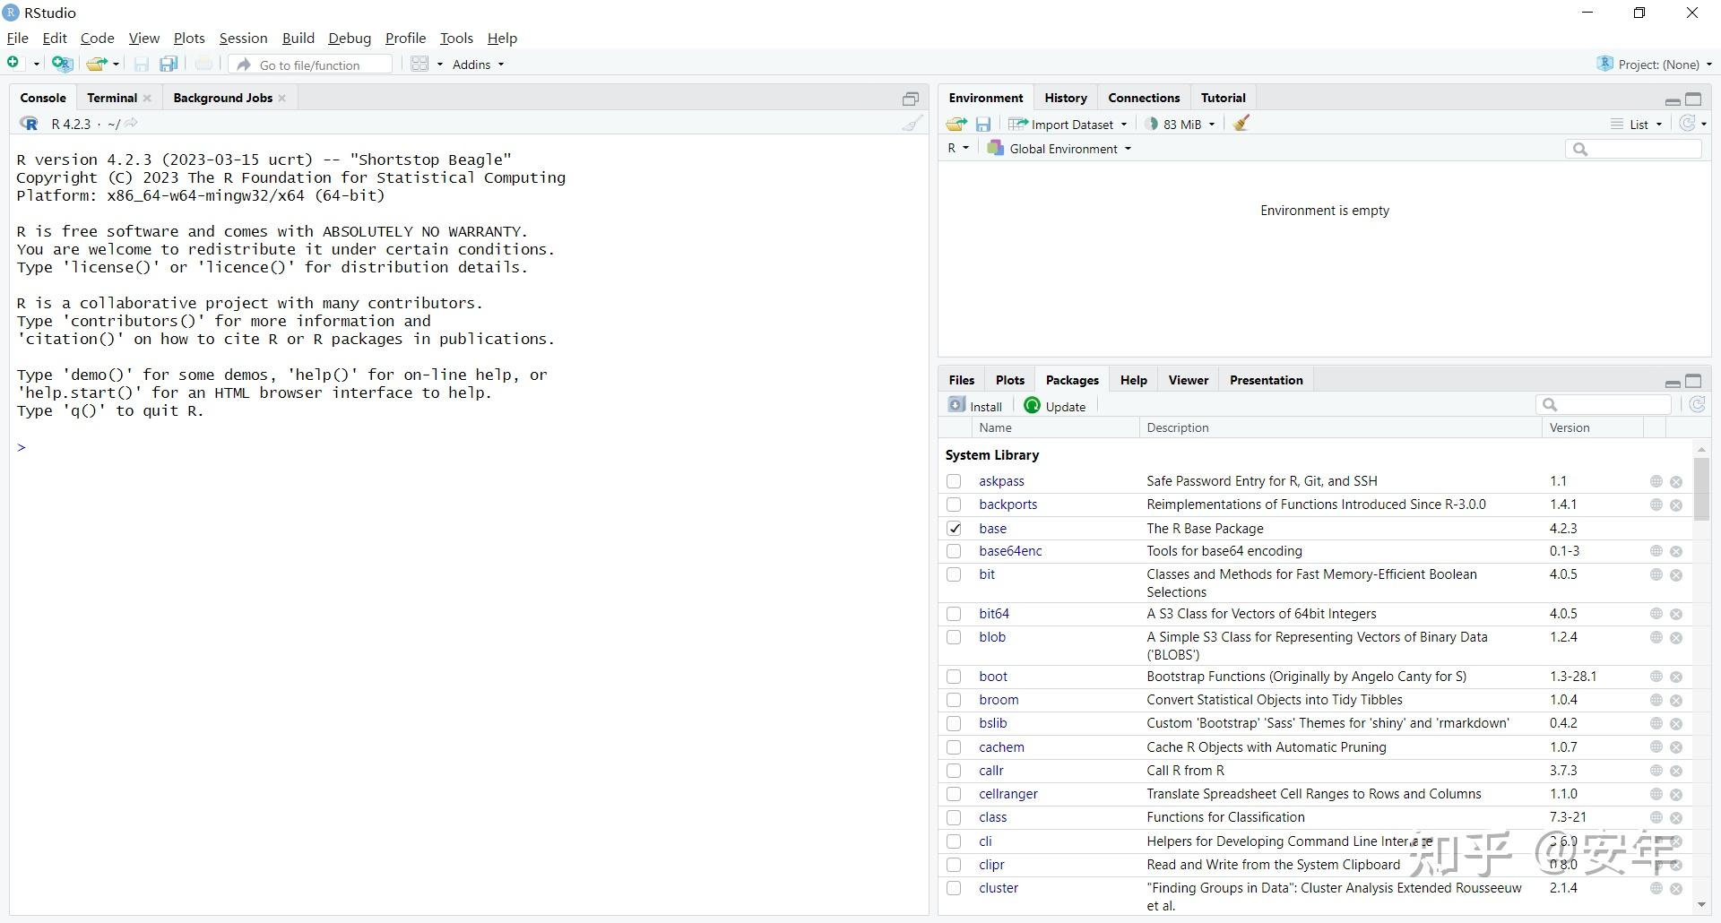Click the Create Project icon
1721x923 pixels.
pyautogui.click(x=62, y=64)
